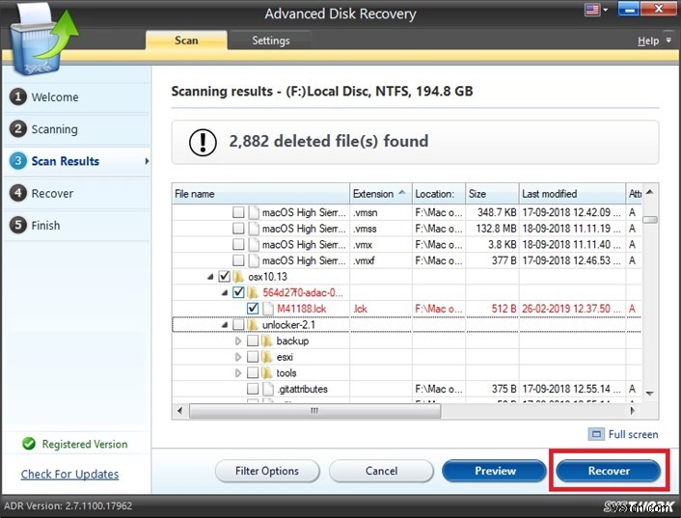
Task: Go to step 2 Scanning
Action: (x=76, y=129)
